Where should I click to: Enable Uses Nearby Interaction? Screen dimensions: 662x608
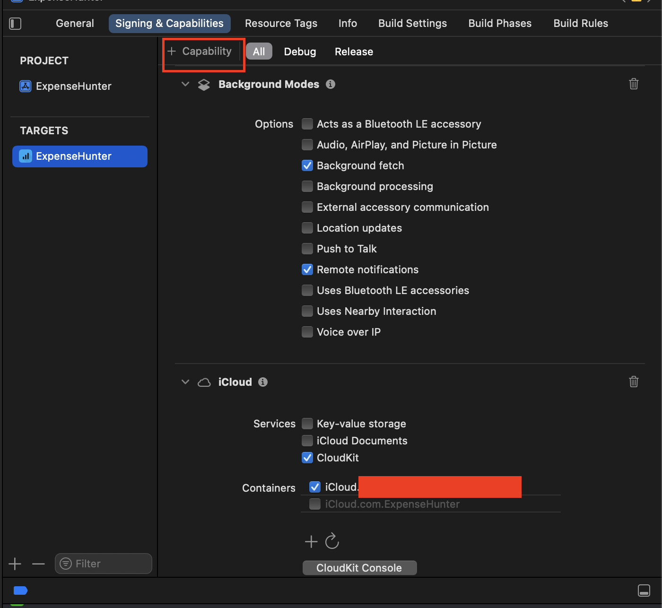[x=307, y=311]
